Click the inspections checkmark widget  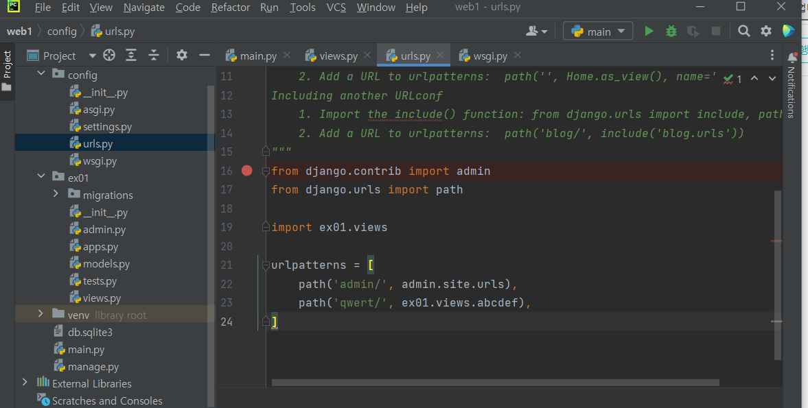coord(732,79)
